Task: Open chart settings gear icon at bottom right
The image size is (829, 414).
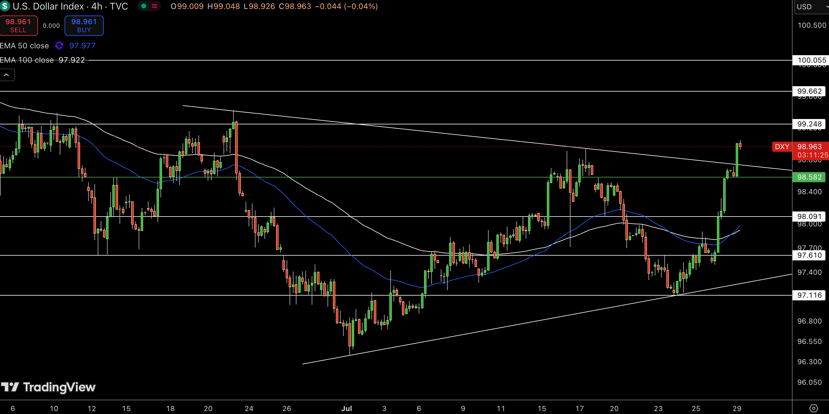Action: tap(813, 408)
